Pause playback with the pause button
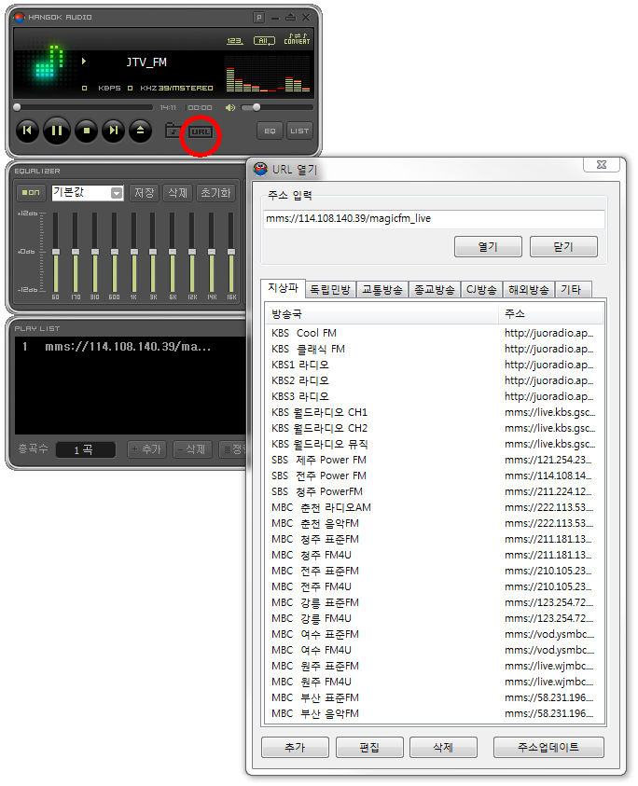 (57, 131)
